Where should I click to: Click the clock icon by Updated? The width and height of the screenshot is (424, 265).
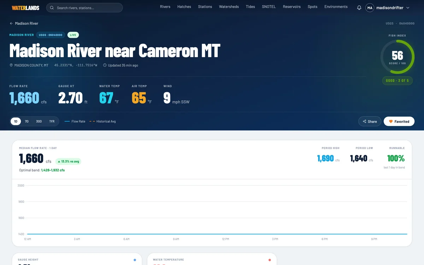point(105,65)
